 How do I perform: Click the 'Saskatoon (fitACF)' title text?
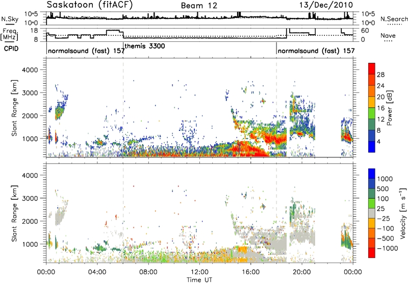[90, 5]
